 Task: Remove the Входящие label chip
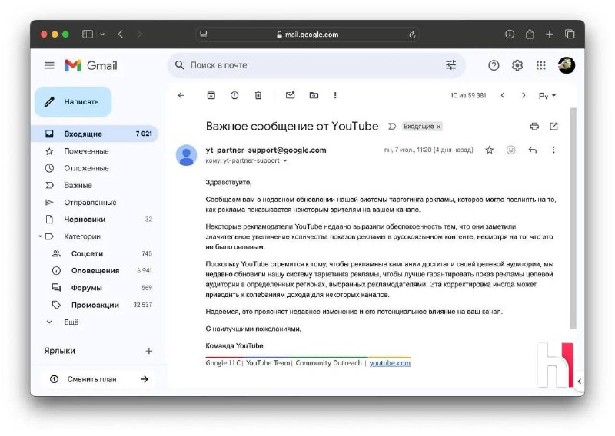click(x=438, y=127)
